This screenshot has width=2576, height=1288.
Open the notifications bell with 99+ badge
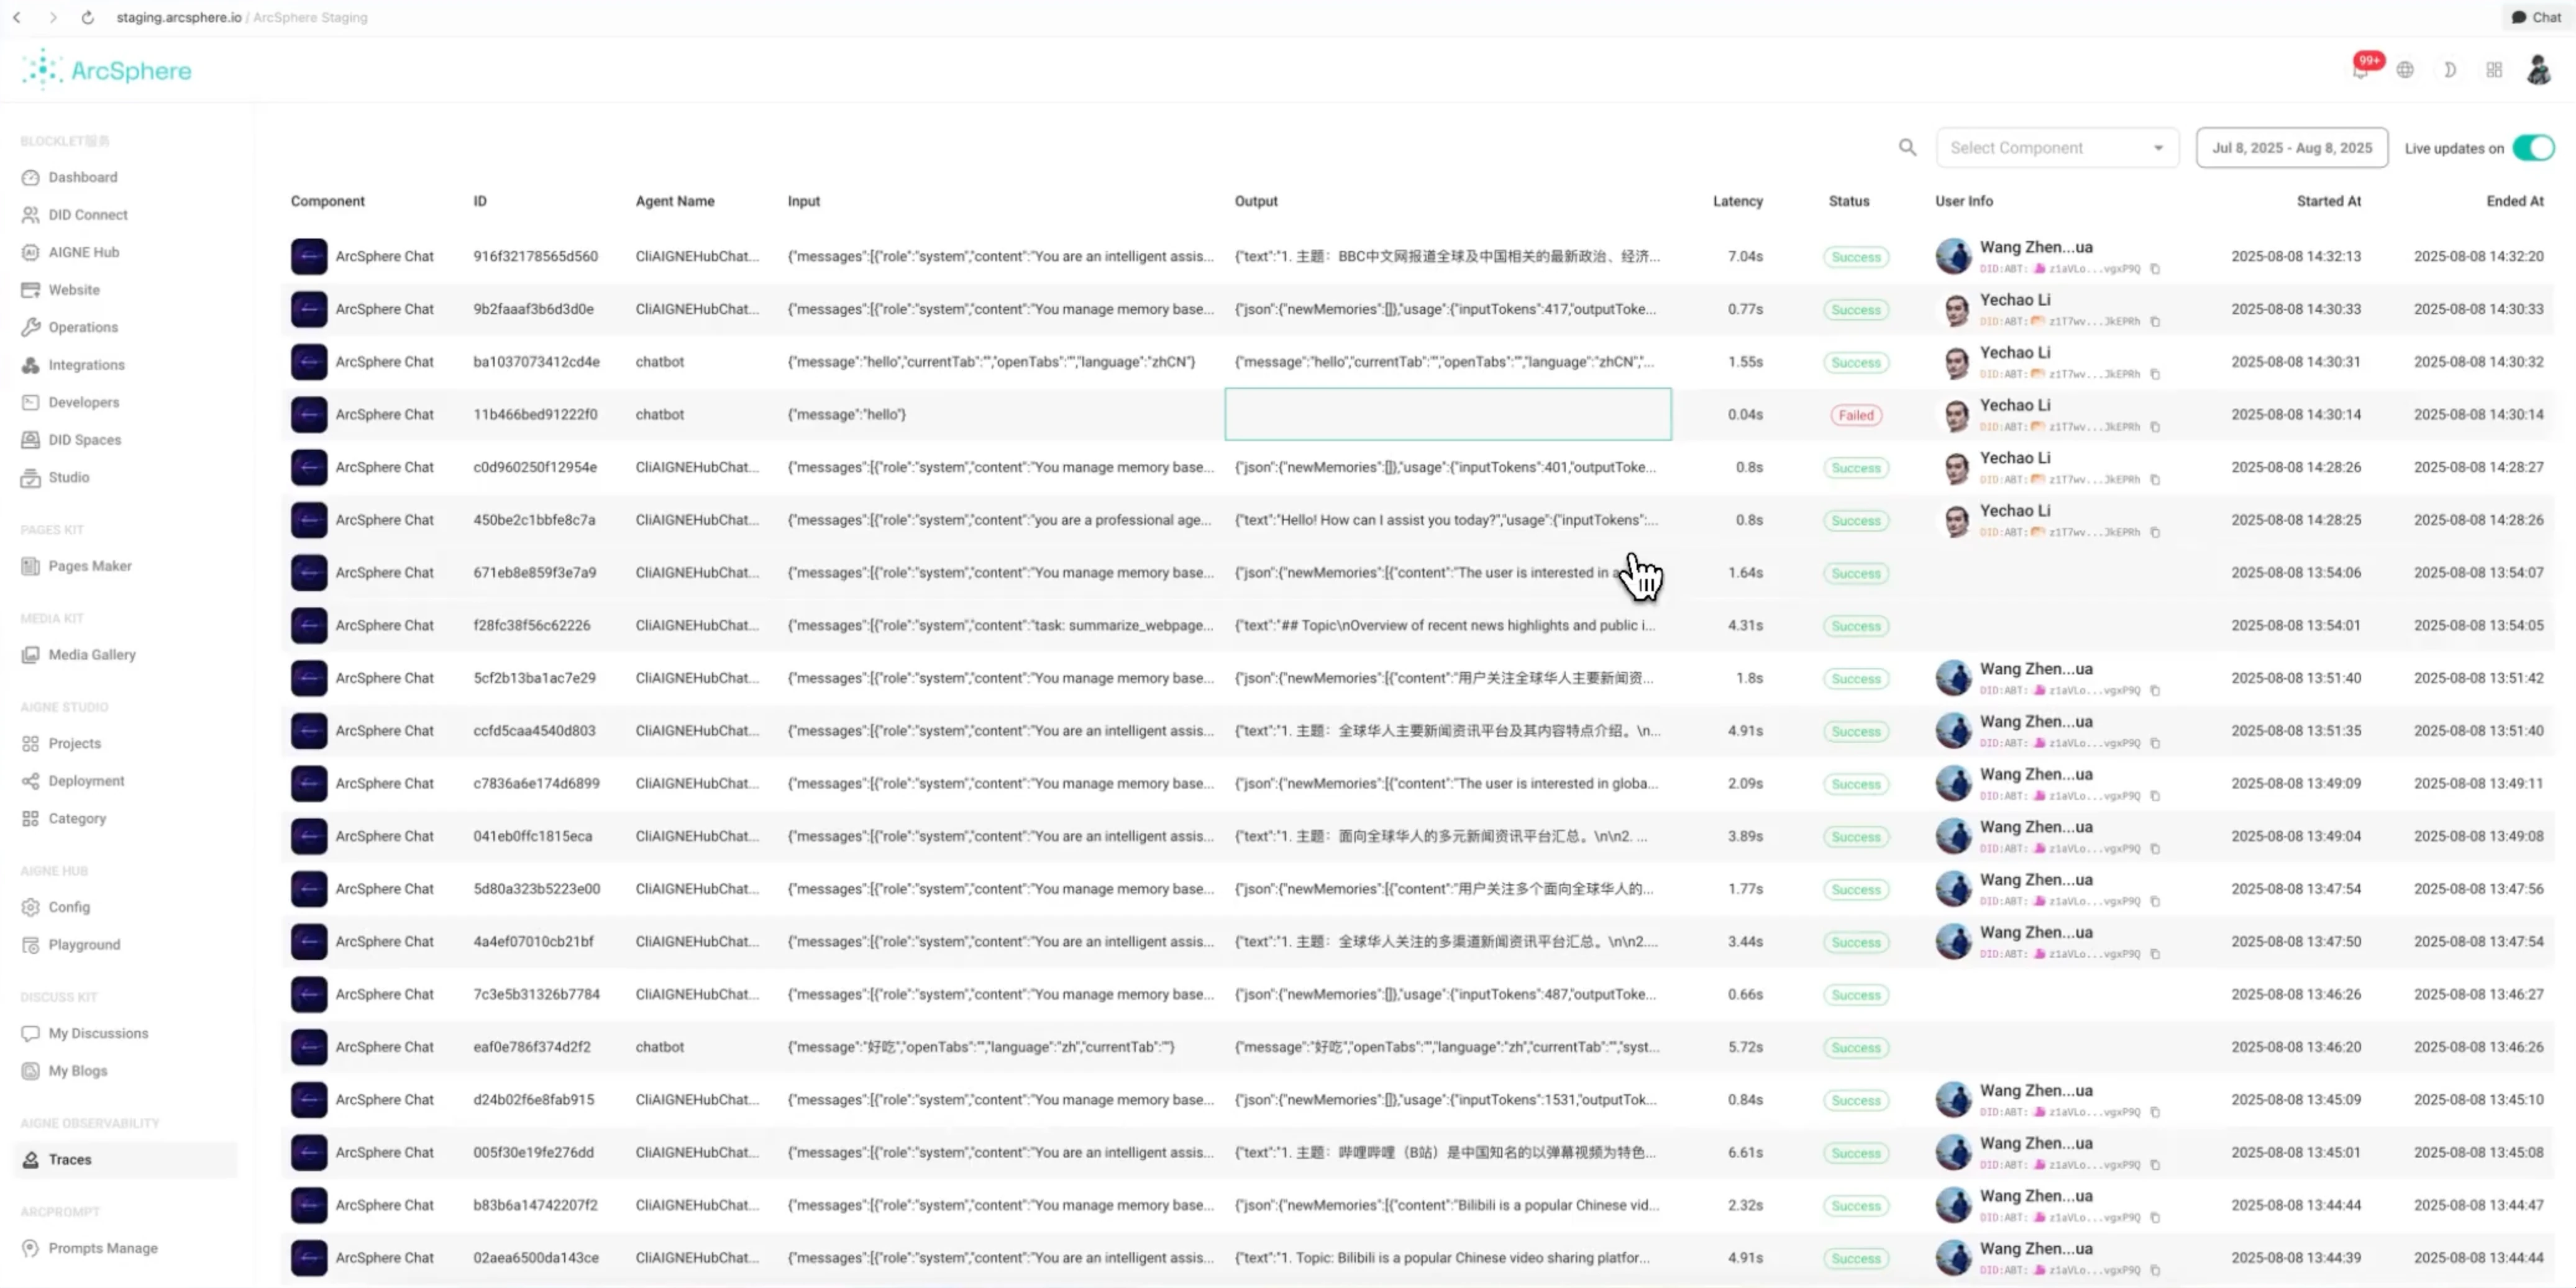pyautogui.click(x=2361, y=69)
